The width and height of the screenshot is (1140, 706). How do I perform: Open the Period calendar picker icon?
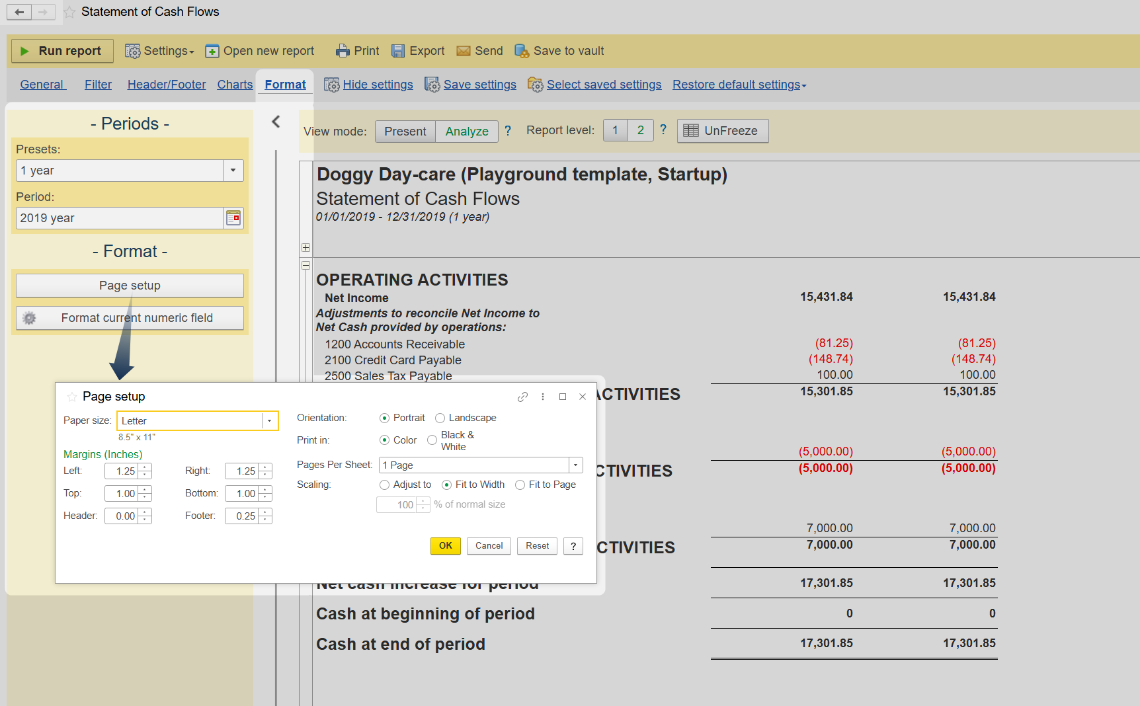233,218
